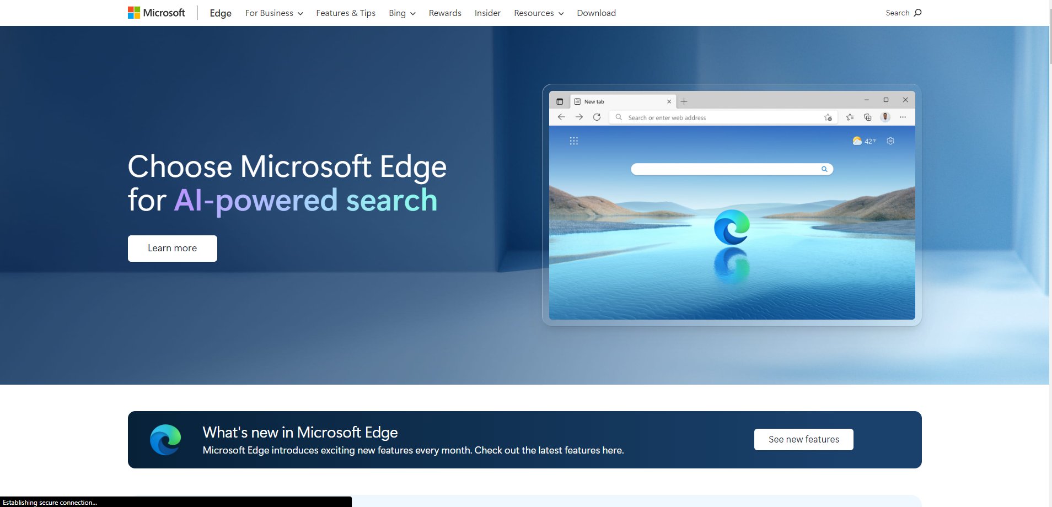1052x507 pixels.
Task: Expand the For Business dropdown
Action: tap(274, 13)
